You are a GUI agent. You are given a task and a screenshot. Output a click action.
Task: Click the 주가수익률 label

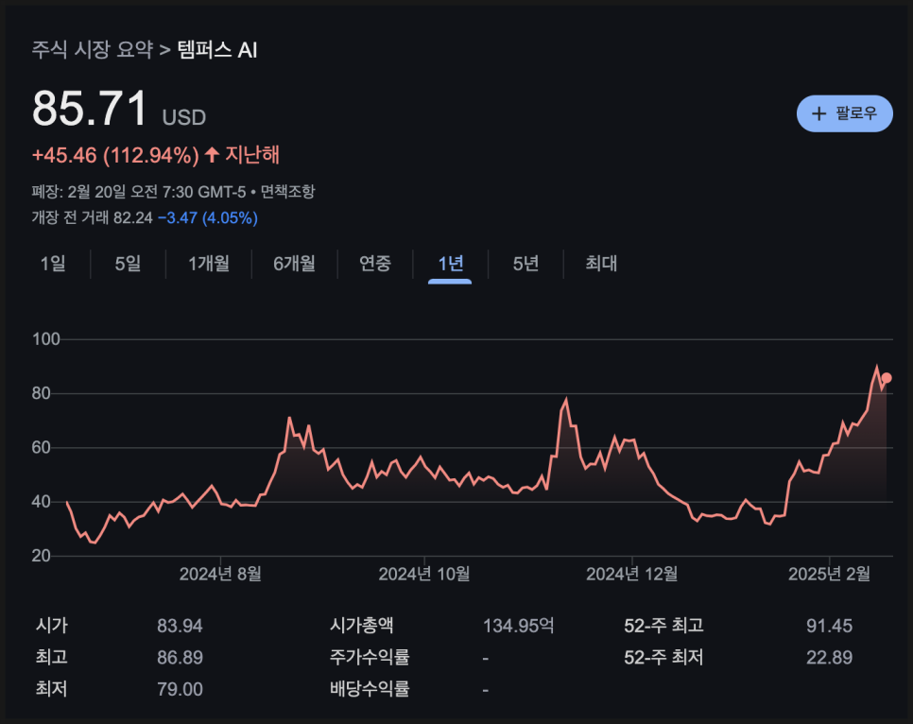pos(370,657)
